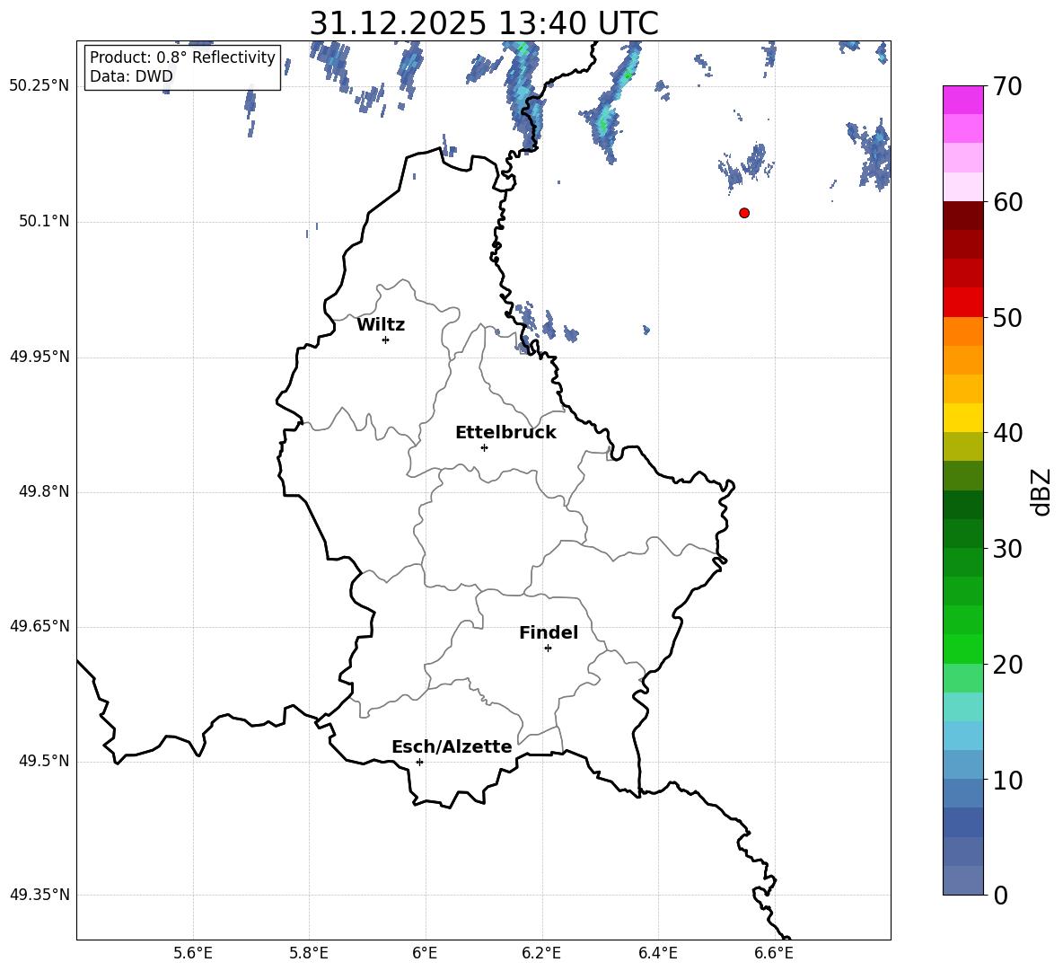Click the Ettelbruck station cross marker
The image size is (1063, 971).
(x=484, y=447)
